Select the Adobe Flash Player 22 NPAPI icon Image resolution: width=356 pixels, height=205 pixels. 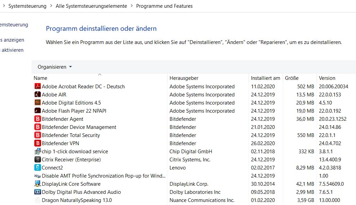coord(37,111)
